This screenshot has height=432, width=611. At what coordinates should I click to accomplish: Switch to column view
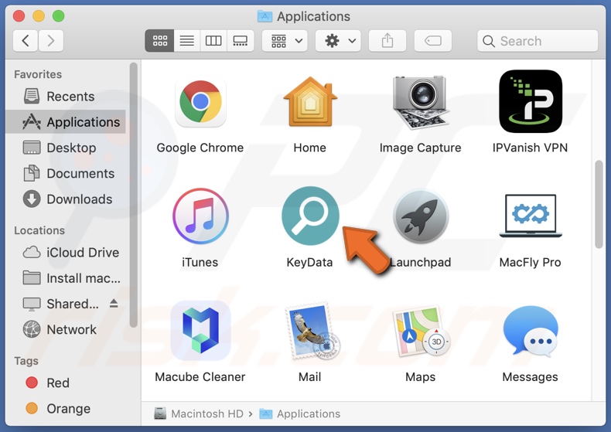213,41
